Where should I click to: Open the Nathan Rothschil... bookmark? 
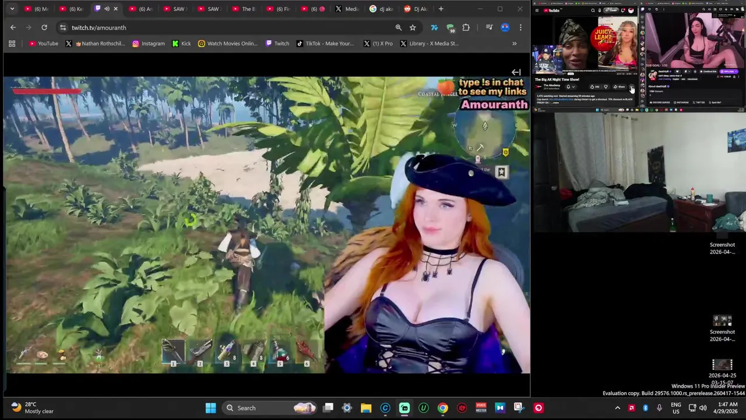pos(96,43)
